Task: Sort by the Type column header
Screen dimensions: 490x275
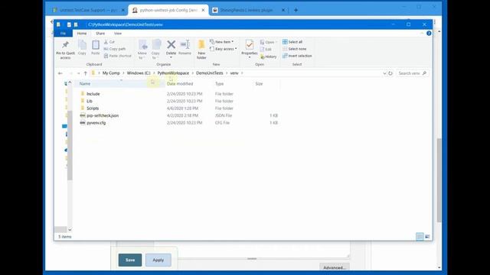Action: (x=220, y=84)
